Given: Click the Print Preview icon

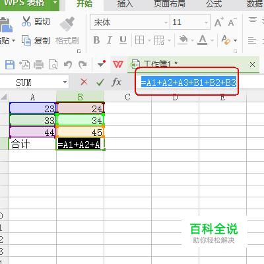Looking at the screenshot, I should 53,65.
